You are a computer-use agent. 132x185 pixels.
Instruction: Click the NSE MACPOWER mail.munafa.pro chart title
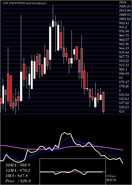[24, 3]
